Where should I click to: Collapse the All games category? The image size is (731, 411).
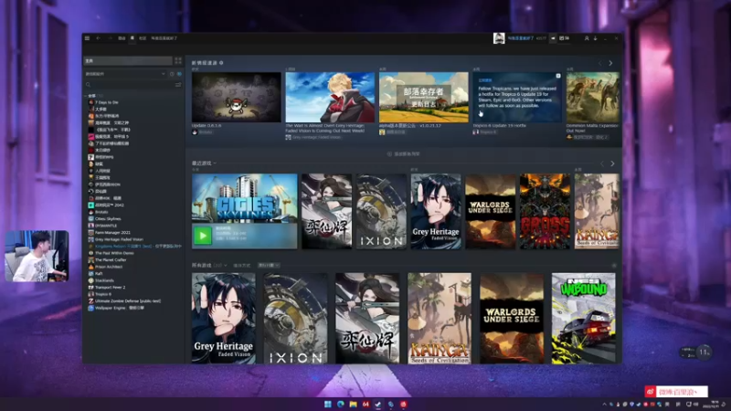click(85, 96)
